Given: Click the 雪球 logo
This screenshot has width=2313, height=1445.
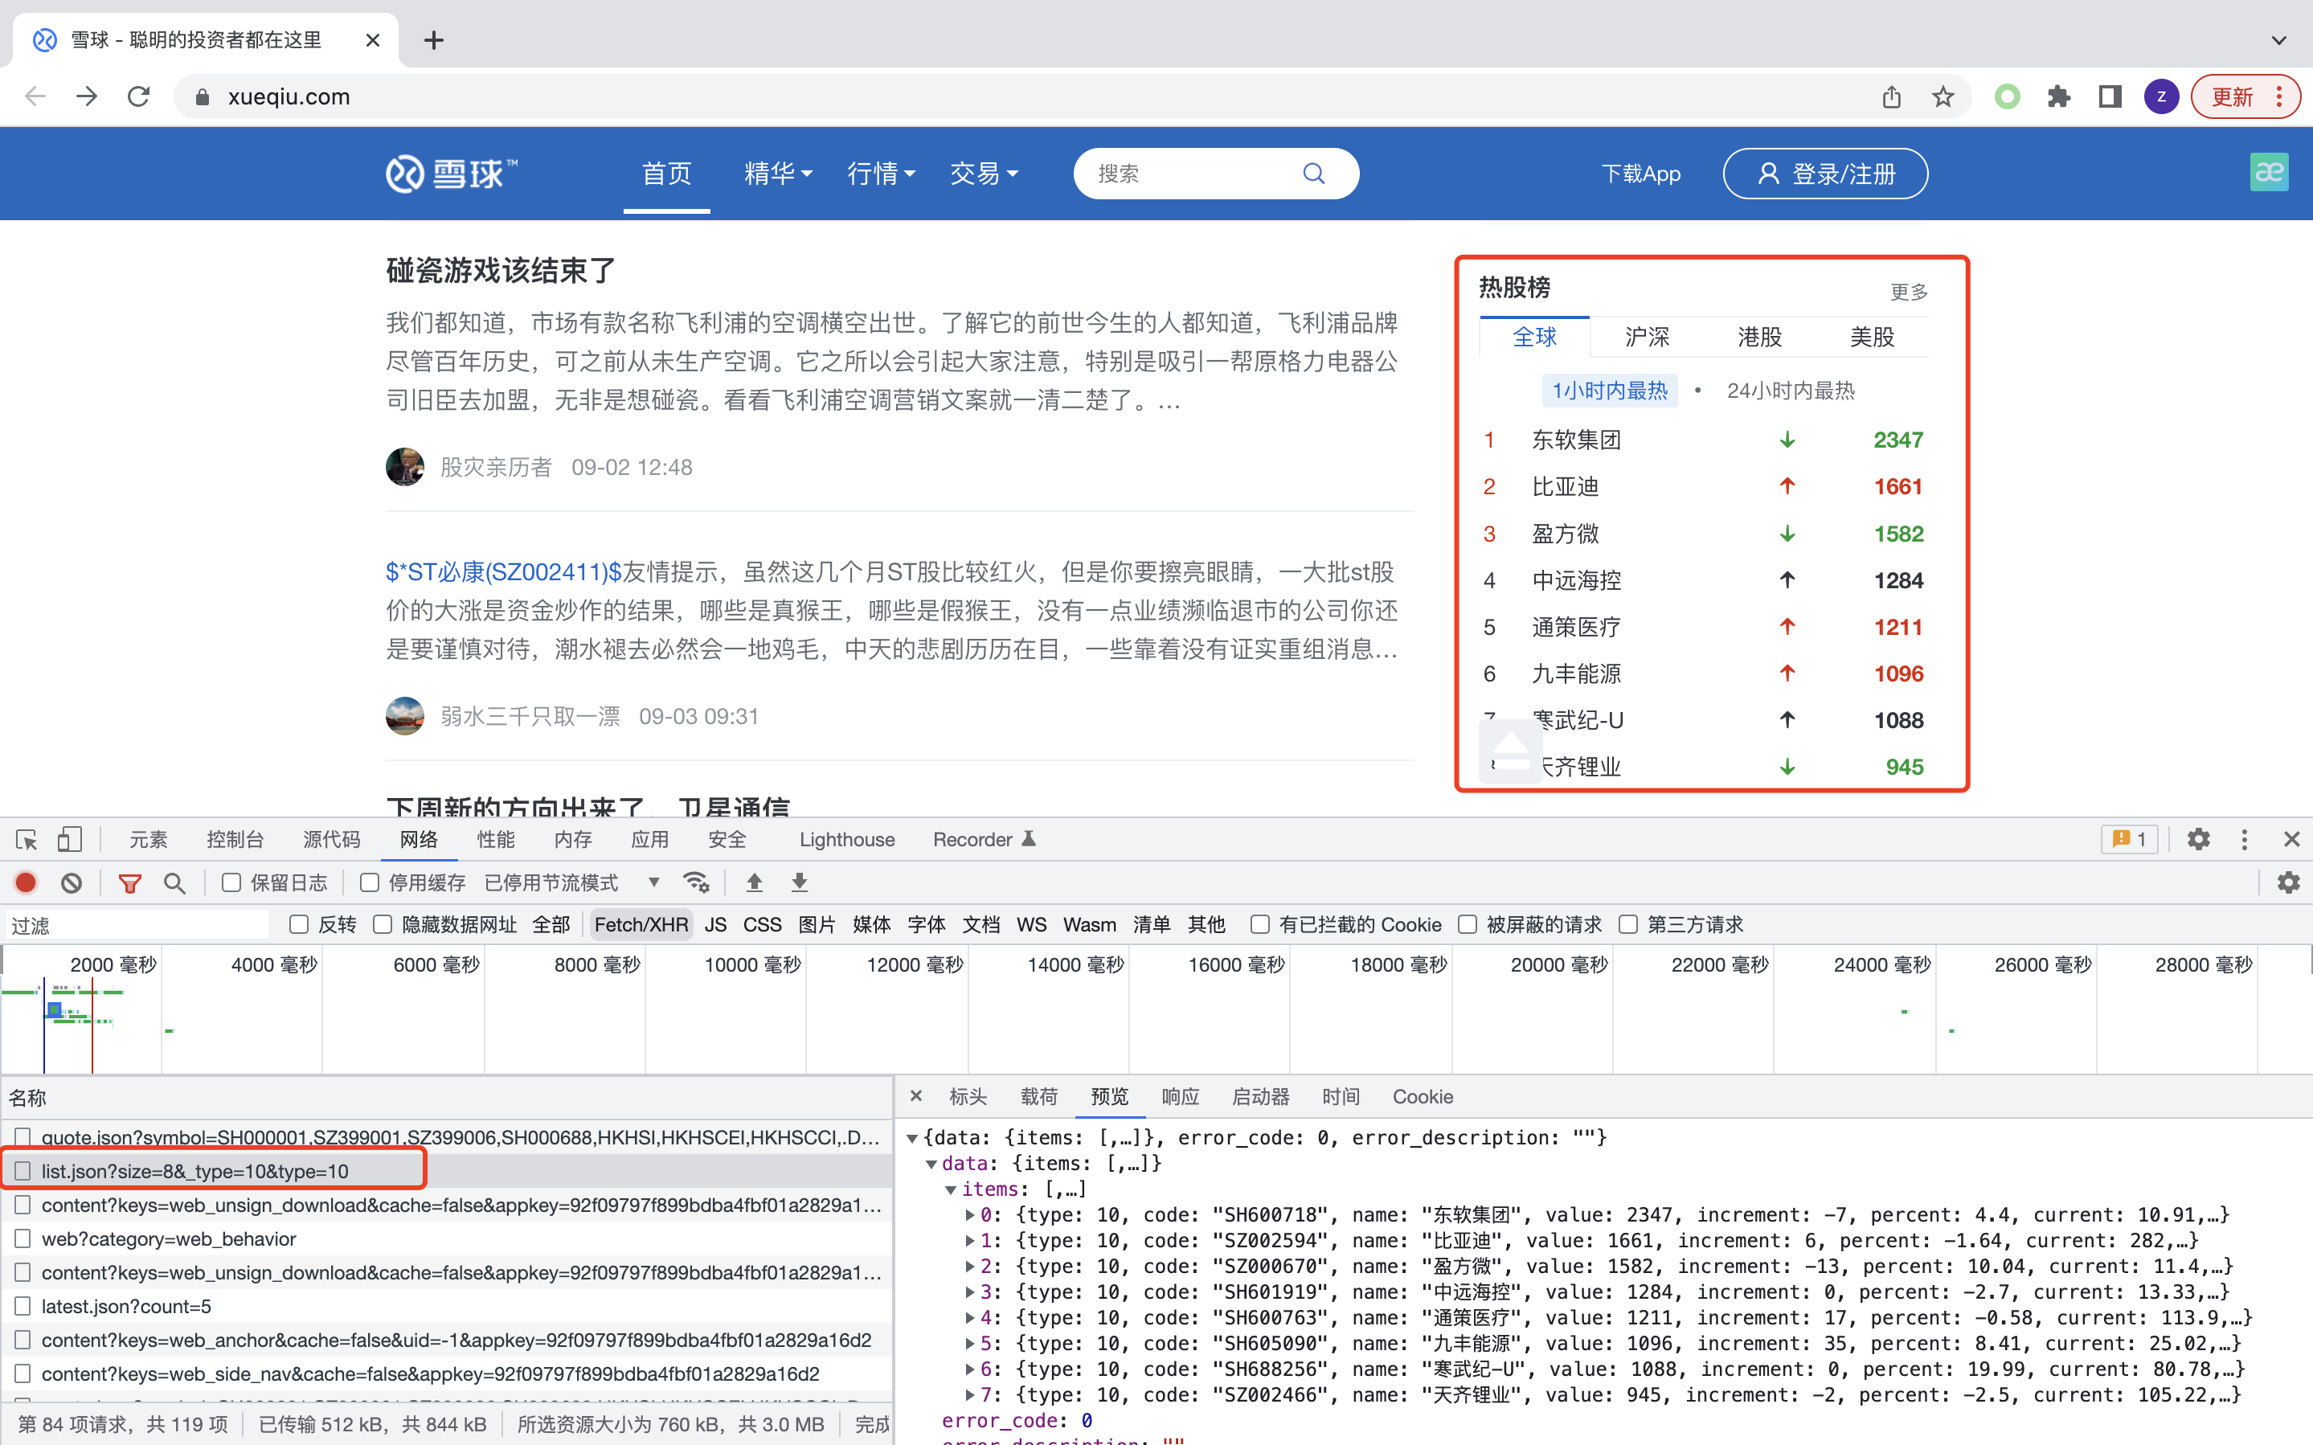Looking at the screenshot, I should click(451, 173).
